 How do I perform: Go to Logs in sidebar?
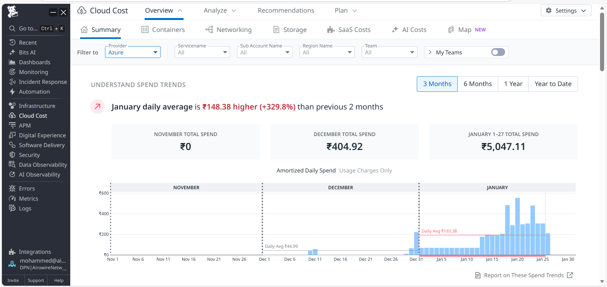tap(25, 209)
